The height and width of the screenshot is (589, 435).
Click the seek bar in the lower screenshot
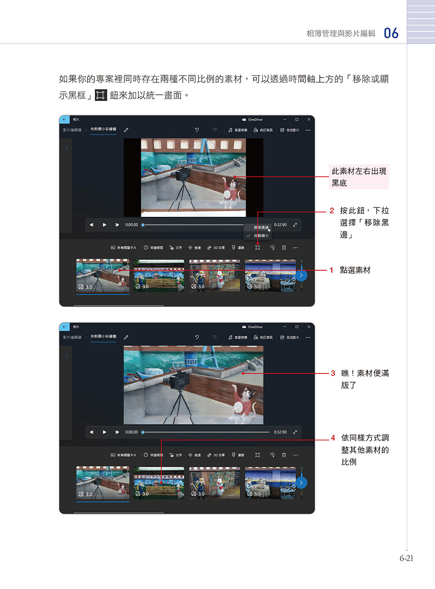[206, 432]
